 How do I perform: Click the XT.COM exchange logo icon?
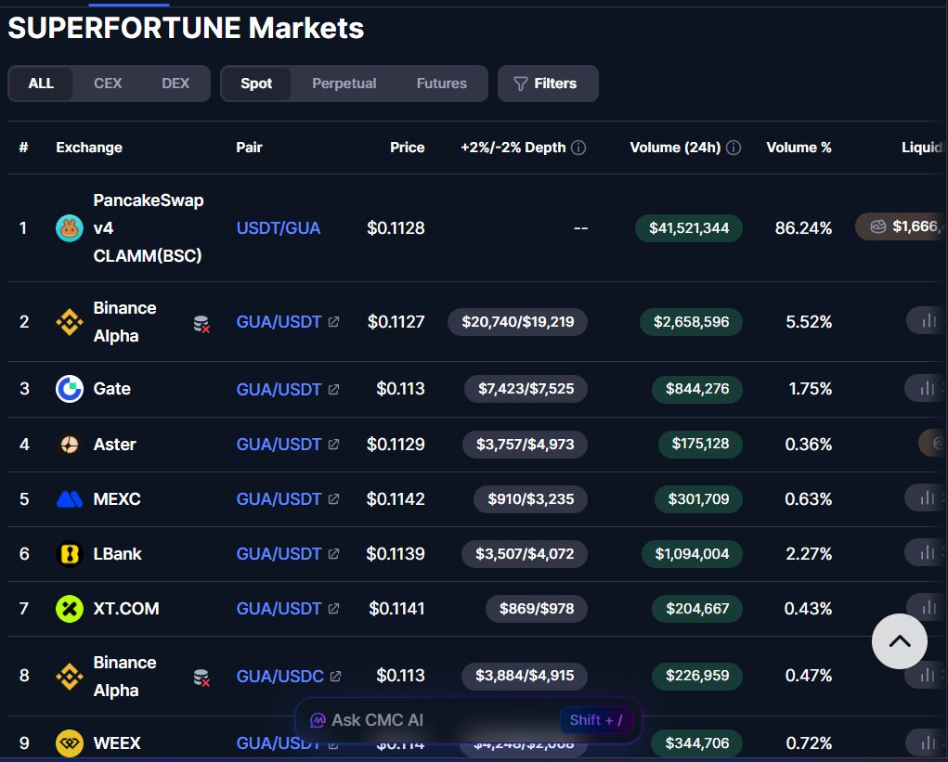[x=70, y=609]
